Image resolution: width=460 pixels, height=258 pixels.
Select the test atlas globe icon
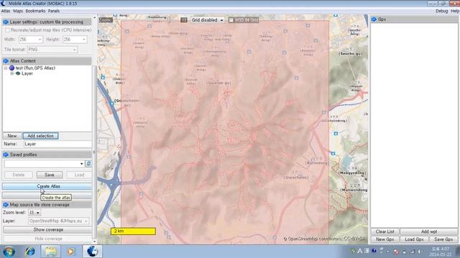click(x=11, y=68)
